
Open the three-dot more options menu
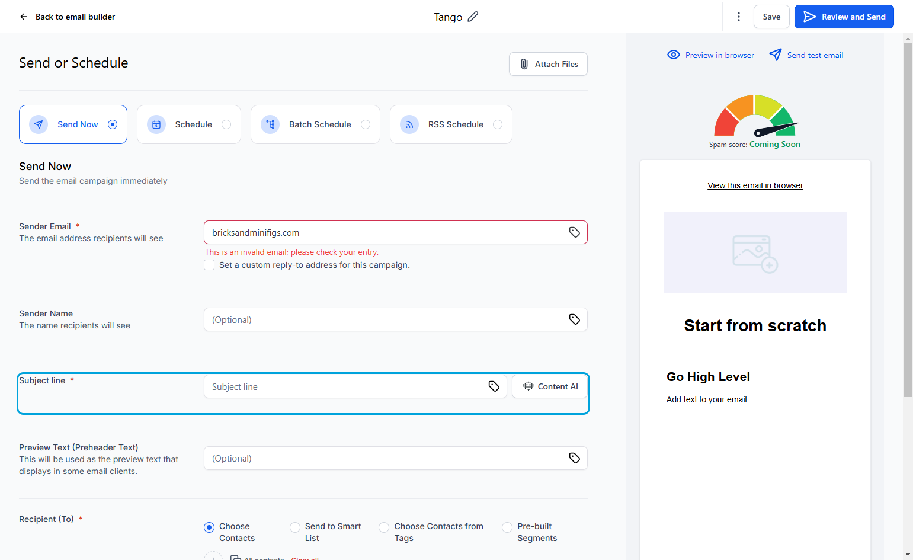[738, 17]
